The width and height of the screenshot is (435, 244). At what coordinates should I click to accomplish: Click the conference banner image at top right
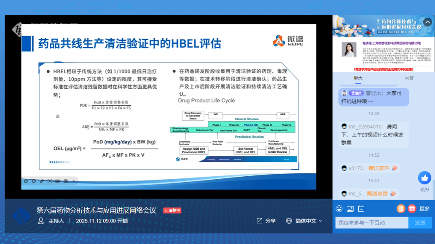click(x=384, y=26)
